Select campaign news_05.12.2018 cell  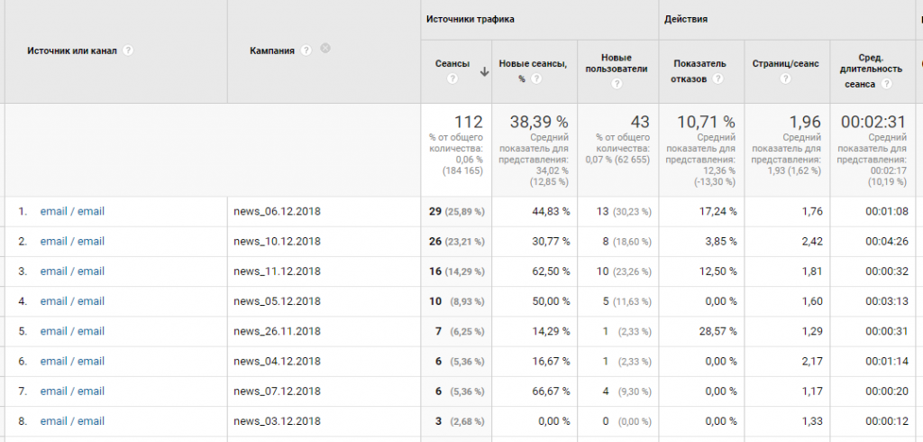click(277, 302)
